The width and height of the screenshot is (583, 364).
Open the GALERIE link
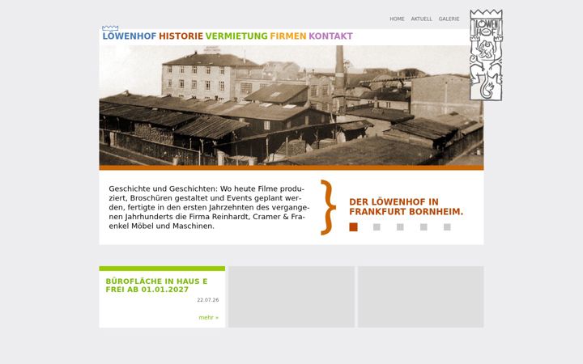pos(449,19)
